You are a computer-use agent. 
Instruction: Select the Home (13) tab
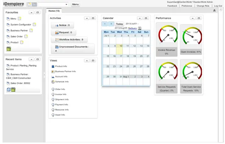click(54, 11)
